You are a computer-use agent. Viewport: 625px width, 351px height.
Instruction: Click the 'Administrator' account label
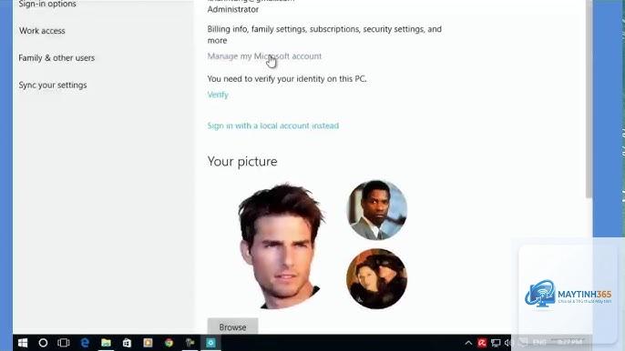click(233, 9)
